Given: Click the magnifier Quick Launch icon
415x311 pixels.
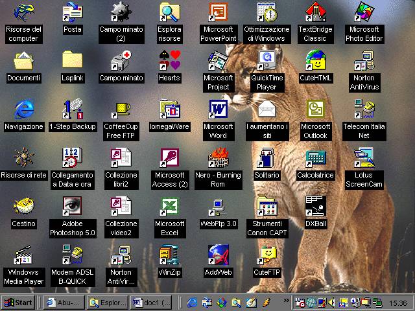Looking at the screenshot, I should pyautogui.click(x=236, y=303).
